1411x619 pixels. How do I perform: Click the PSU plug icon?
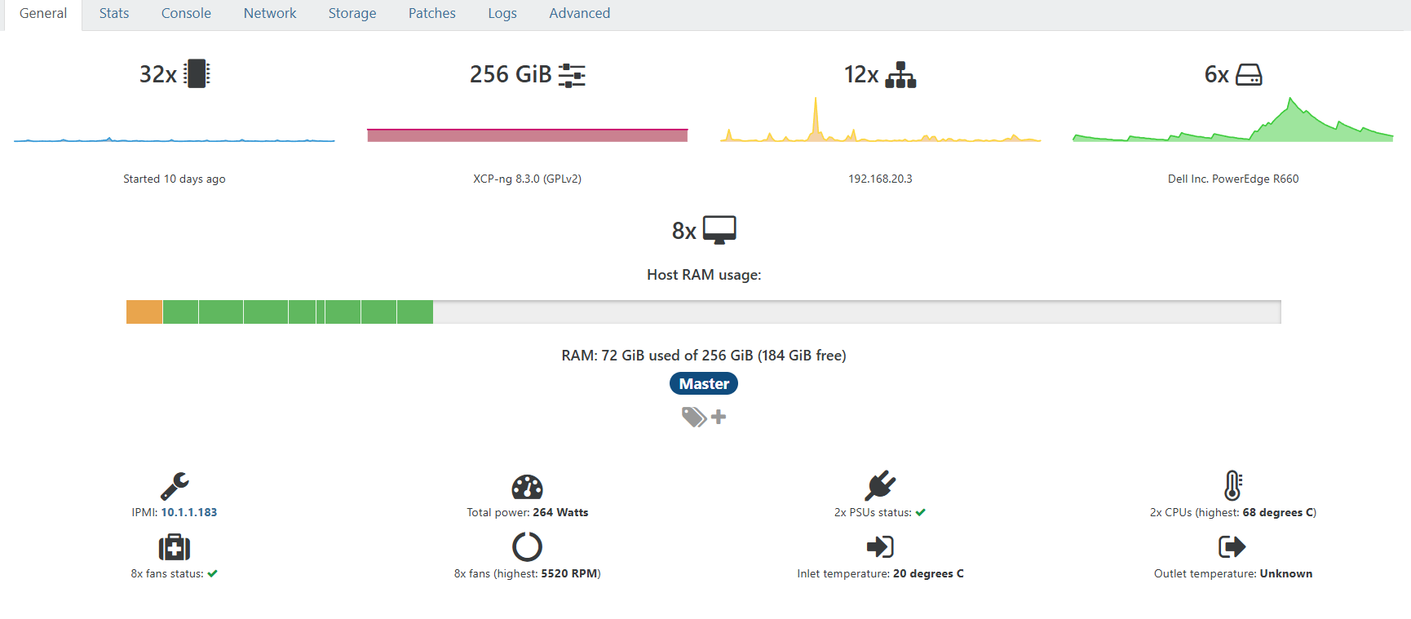[x=880, y=486]
